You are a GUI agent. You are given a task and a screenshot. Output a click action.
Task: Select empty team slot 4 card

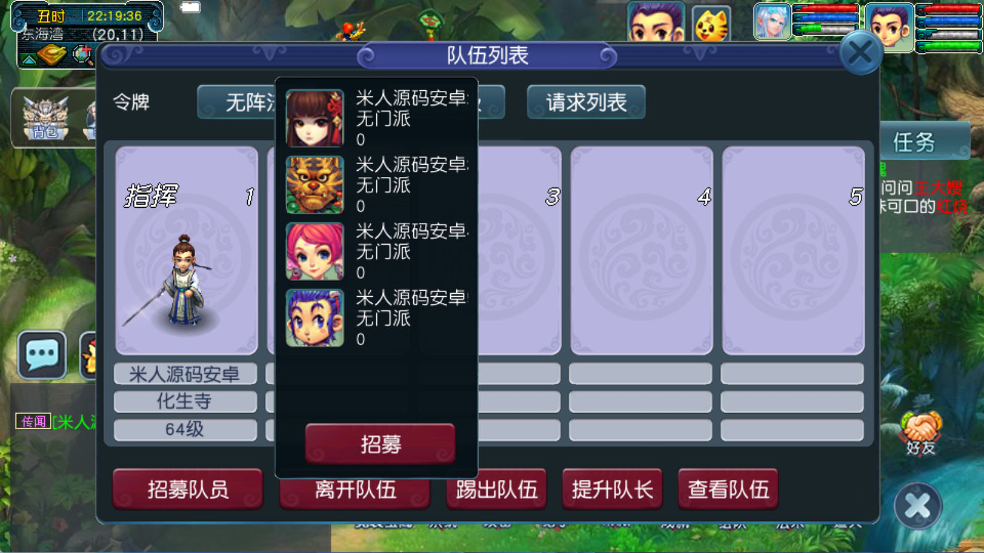(x=641, y=251)
